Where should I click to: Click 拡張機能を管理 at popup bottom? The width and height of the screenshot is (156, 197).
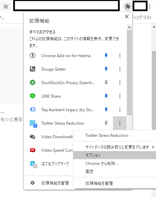coord(55,183)
